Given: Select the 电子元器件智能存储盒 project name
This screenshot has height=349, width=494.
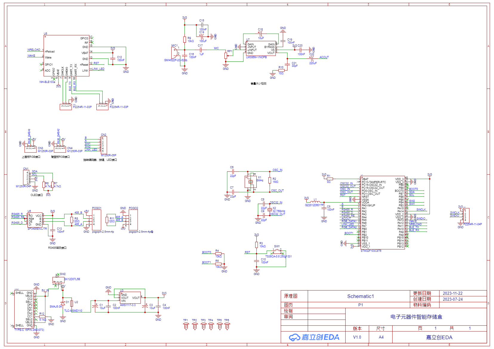Looking at the screenshot, I should [x=416, y=317].
